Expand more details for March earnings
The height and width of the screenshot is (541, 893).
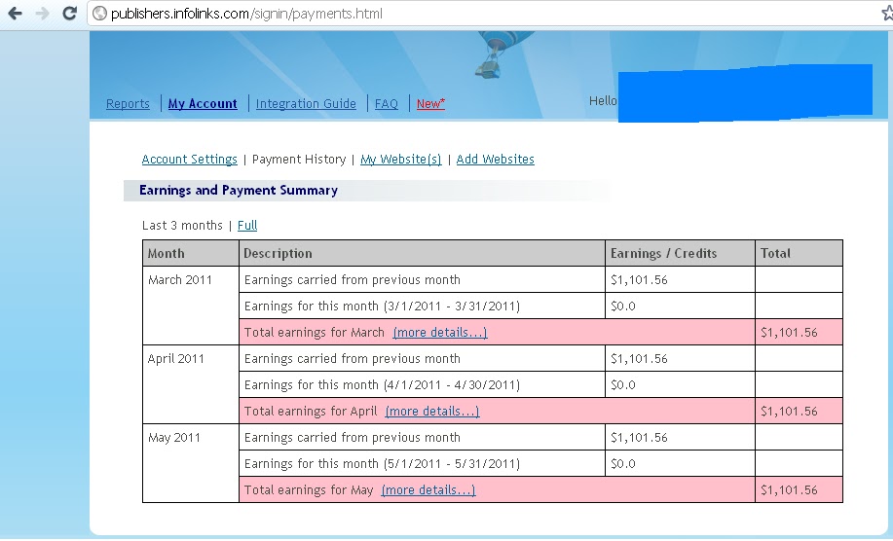tap(439, 332)
